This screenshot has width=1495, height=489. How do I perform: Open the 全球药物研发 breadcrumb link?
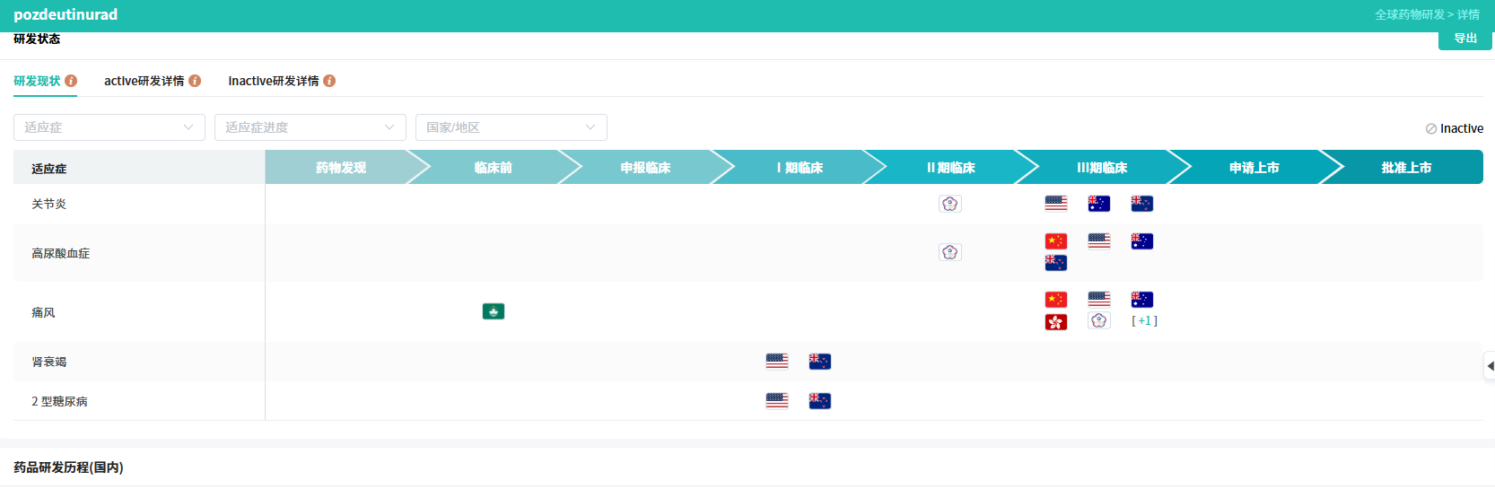pyautogui.click(x=1410, y=14)
